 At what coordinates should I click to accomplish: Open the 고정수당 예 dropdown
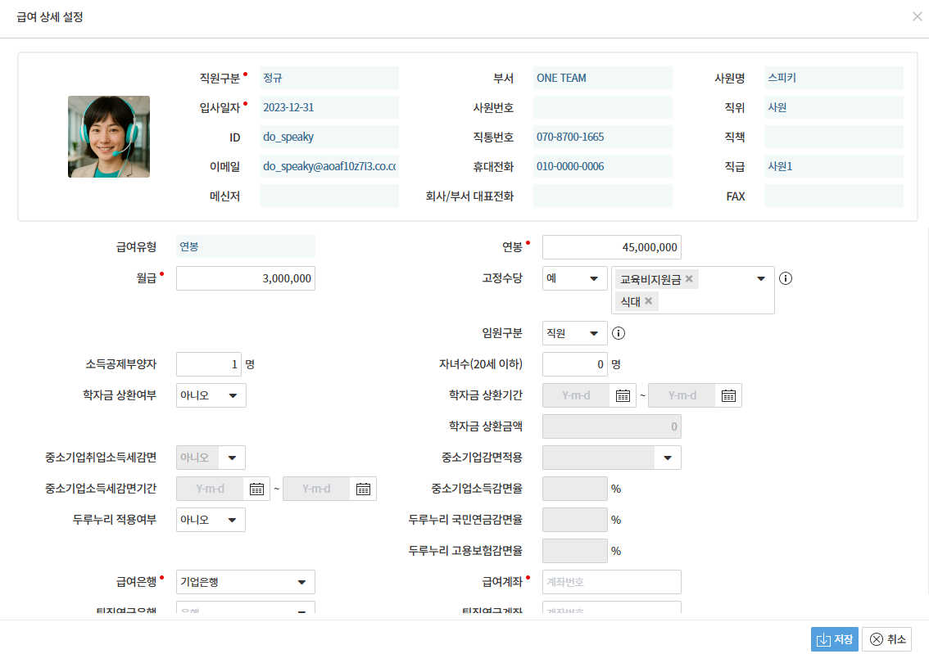574,278
